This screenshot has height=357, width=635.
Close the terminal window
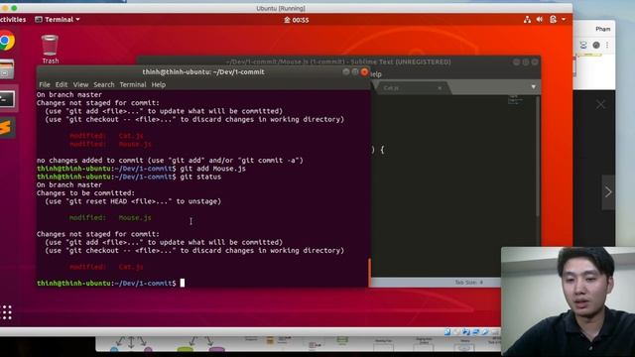[x=364, y=71]
